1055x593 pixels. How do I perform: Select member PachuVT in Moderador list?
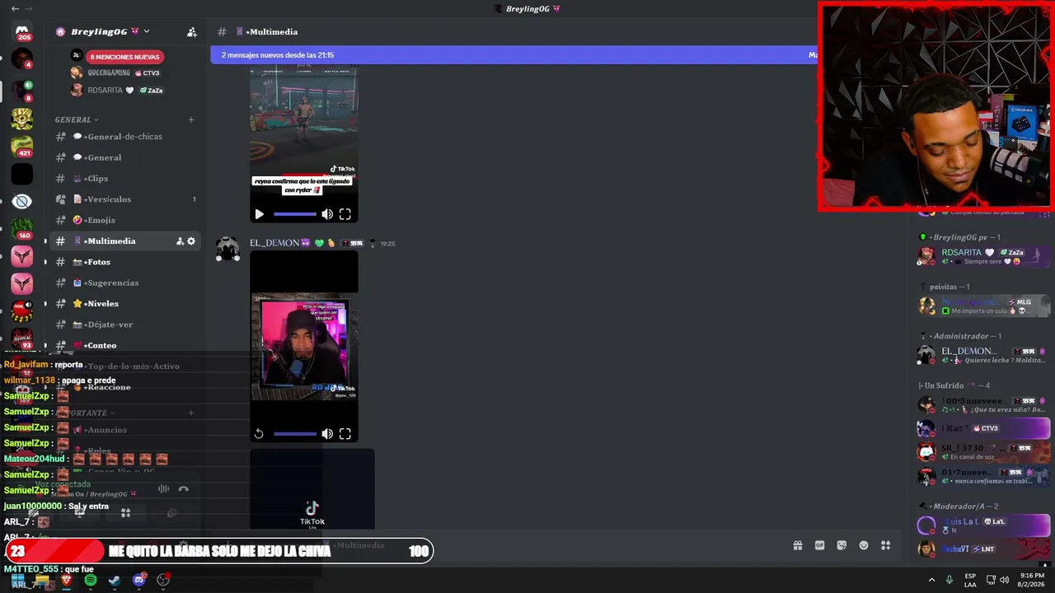(983, 549)
